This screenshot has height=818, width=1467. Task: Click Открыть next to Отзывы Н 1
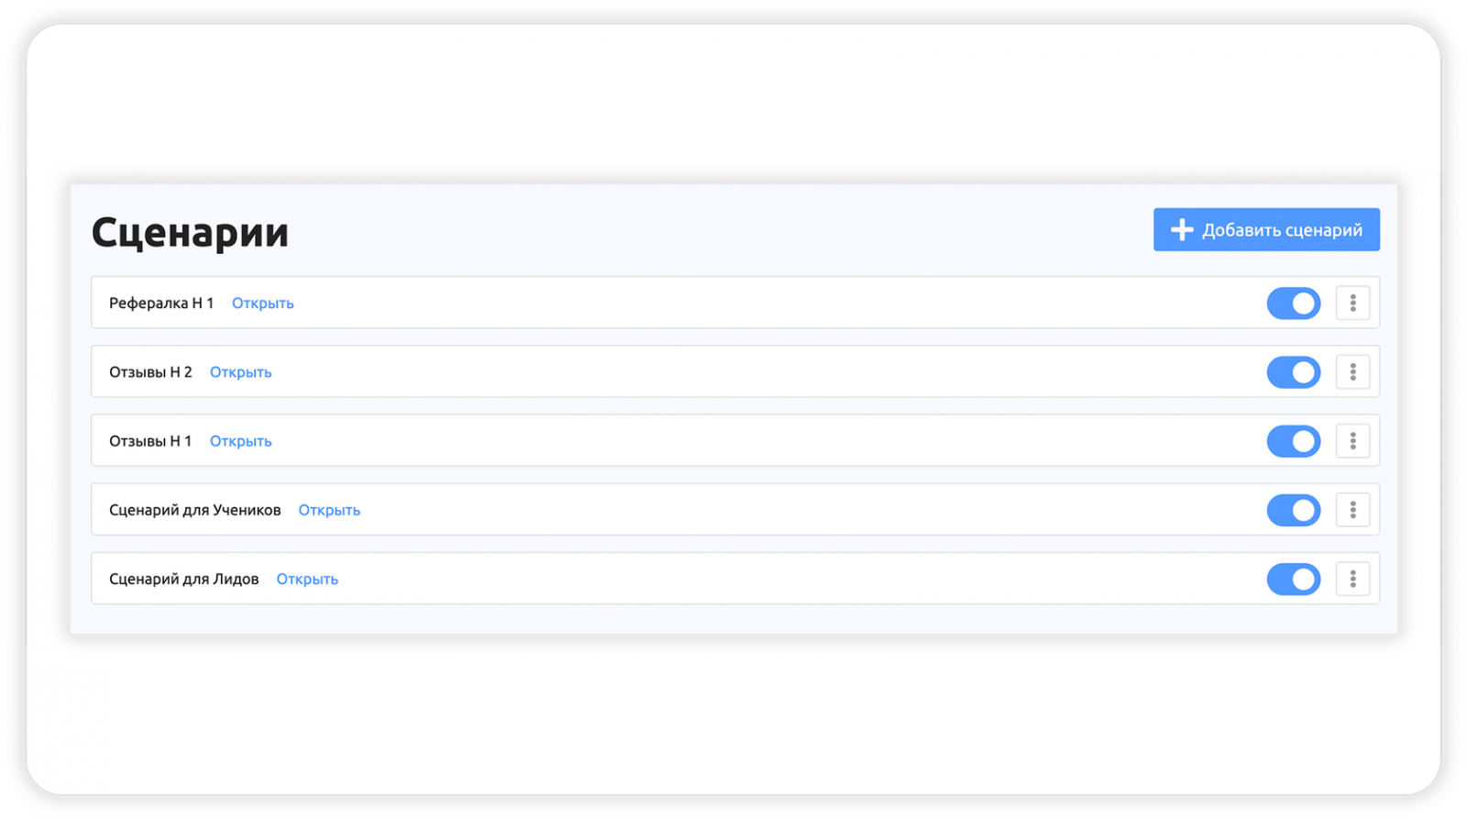(240, 441)
